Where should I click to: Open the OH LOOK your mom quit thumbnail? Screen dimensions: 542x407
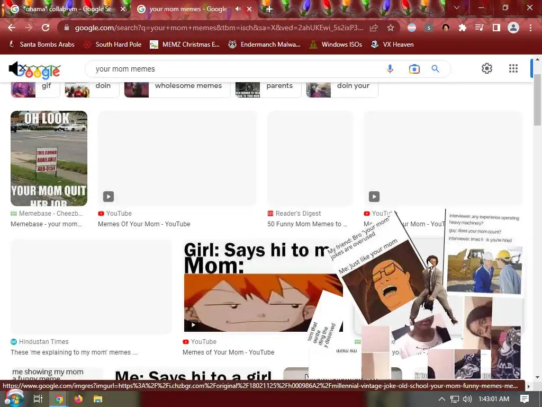[49, 158]
